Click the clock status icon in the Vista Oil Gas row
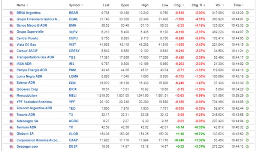The width and height of the screenshot is (257, 151). pos(247,45)
